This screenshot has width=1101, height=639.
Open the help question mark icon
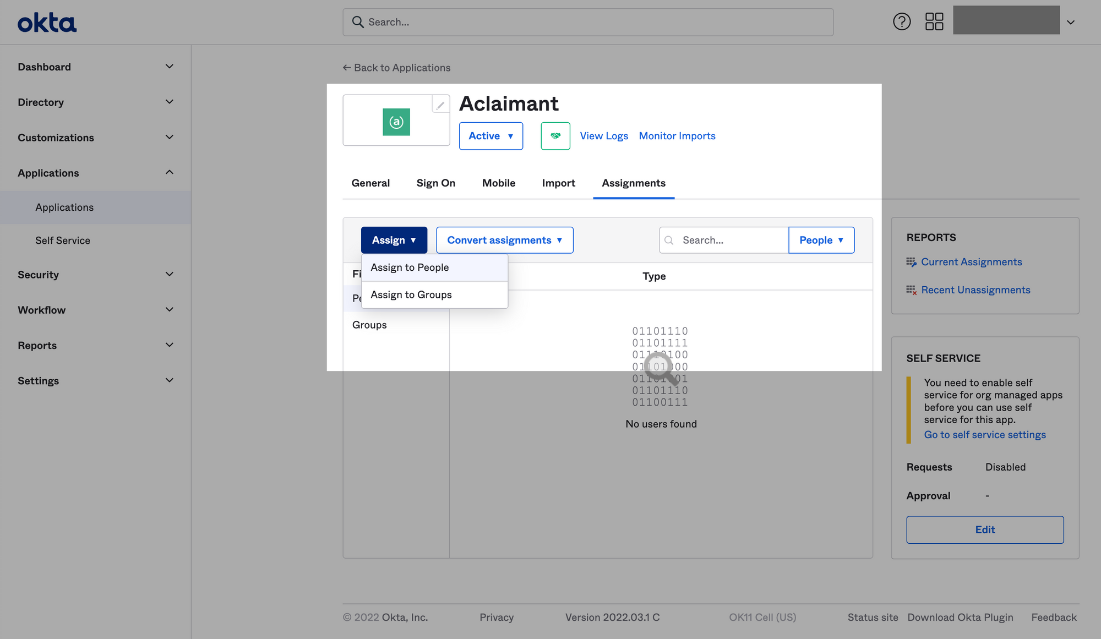coord(902,22)
